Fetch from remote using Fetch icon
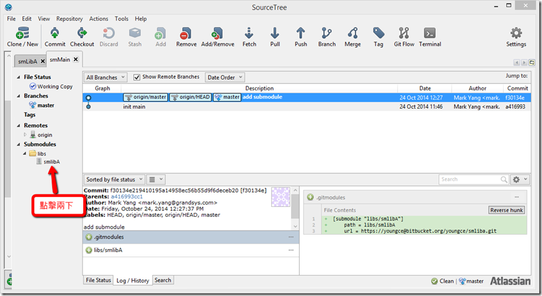 (x=250, y=37)
